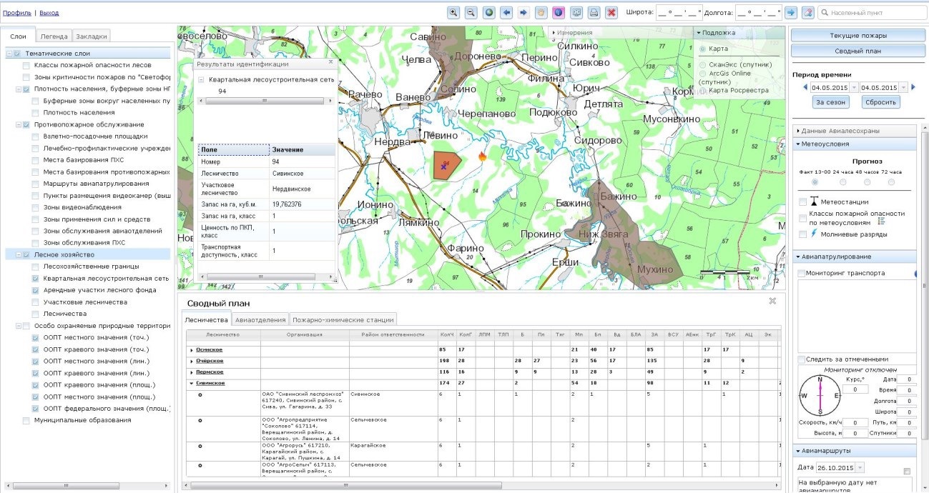Open the Закладки tab
Image resolution: width=929 pixels, height=493 pixels.
tap(92, 36)
